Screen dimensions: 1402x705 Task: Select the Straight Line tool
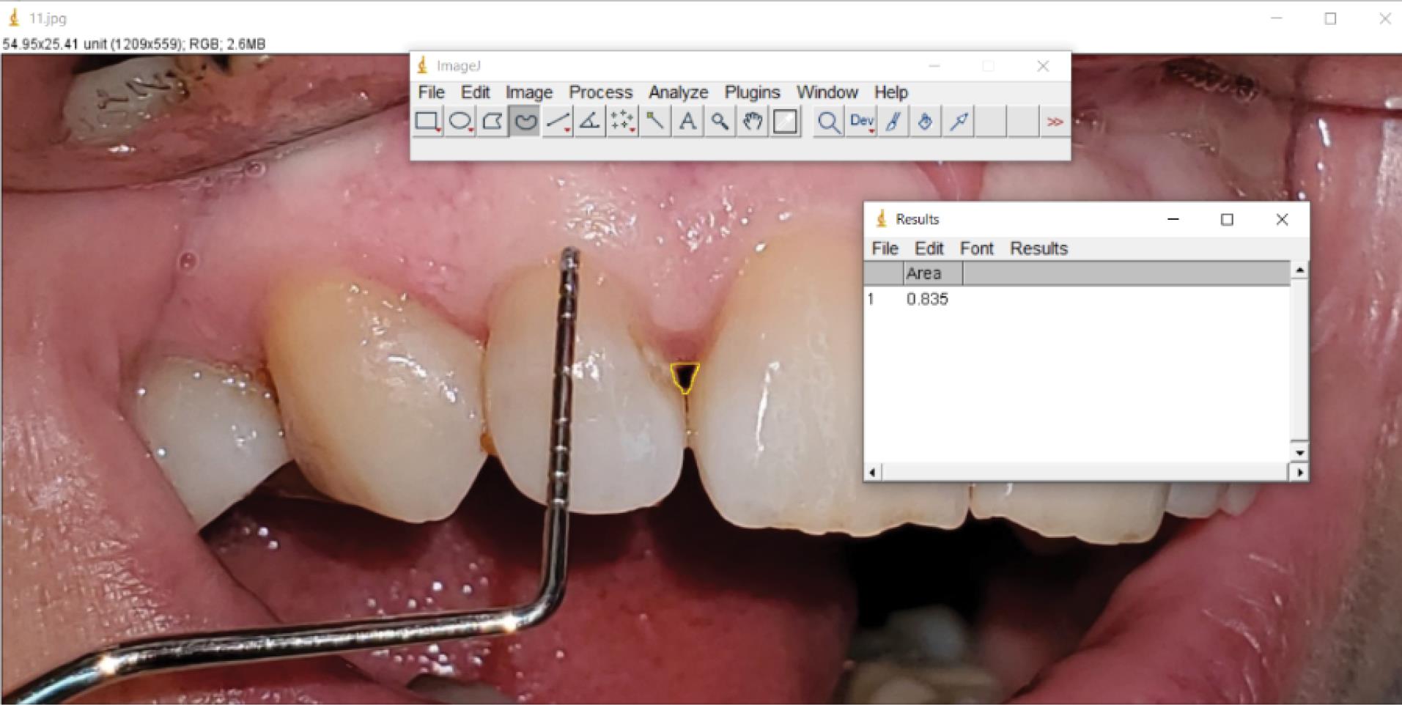558,122
